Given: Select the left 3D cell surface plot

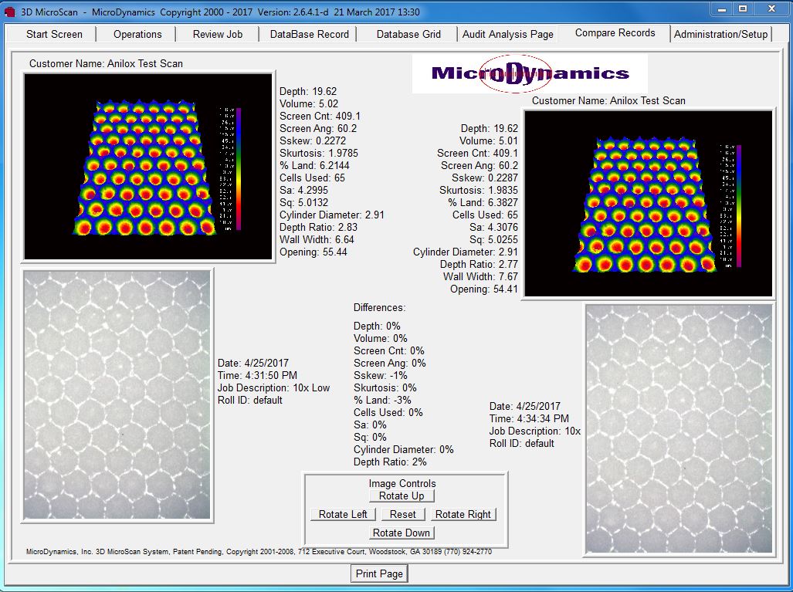Looking at the screenshot, I should tap(148, 166).
